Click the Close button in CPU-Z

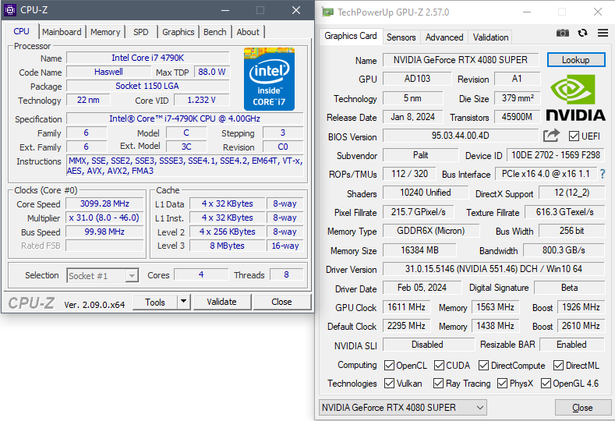pyautogui.click(x=281, y=302)
